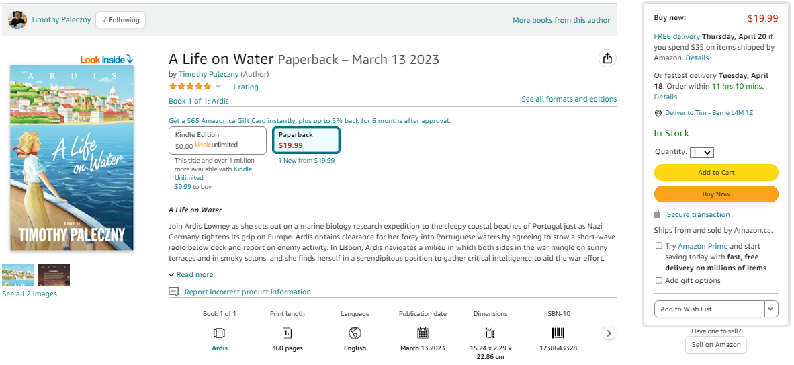Click the share icon beside the title

point(607,58)
